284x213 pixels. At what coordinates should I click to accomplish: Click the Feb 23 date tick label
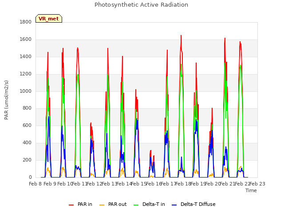(257, 184)
